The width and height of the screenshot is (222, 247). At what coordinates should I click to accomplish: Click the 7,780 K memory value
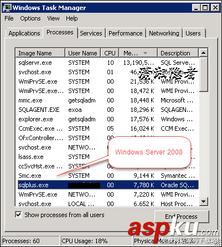pyautogui.click(x=144, y=185)
